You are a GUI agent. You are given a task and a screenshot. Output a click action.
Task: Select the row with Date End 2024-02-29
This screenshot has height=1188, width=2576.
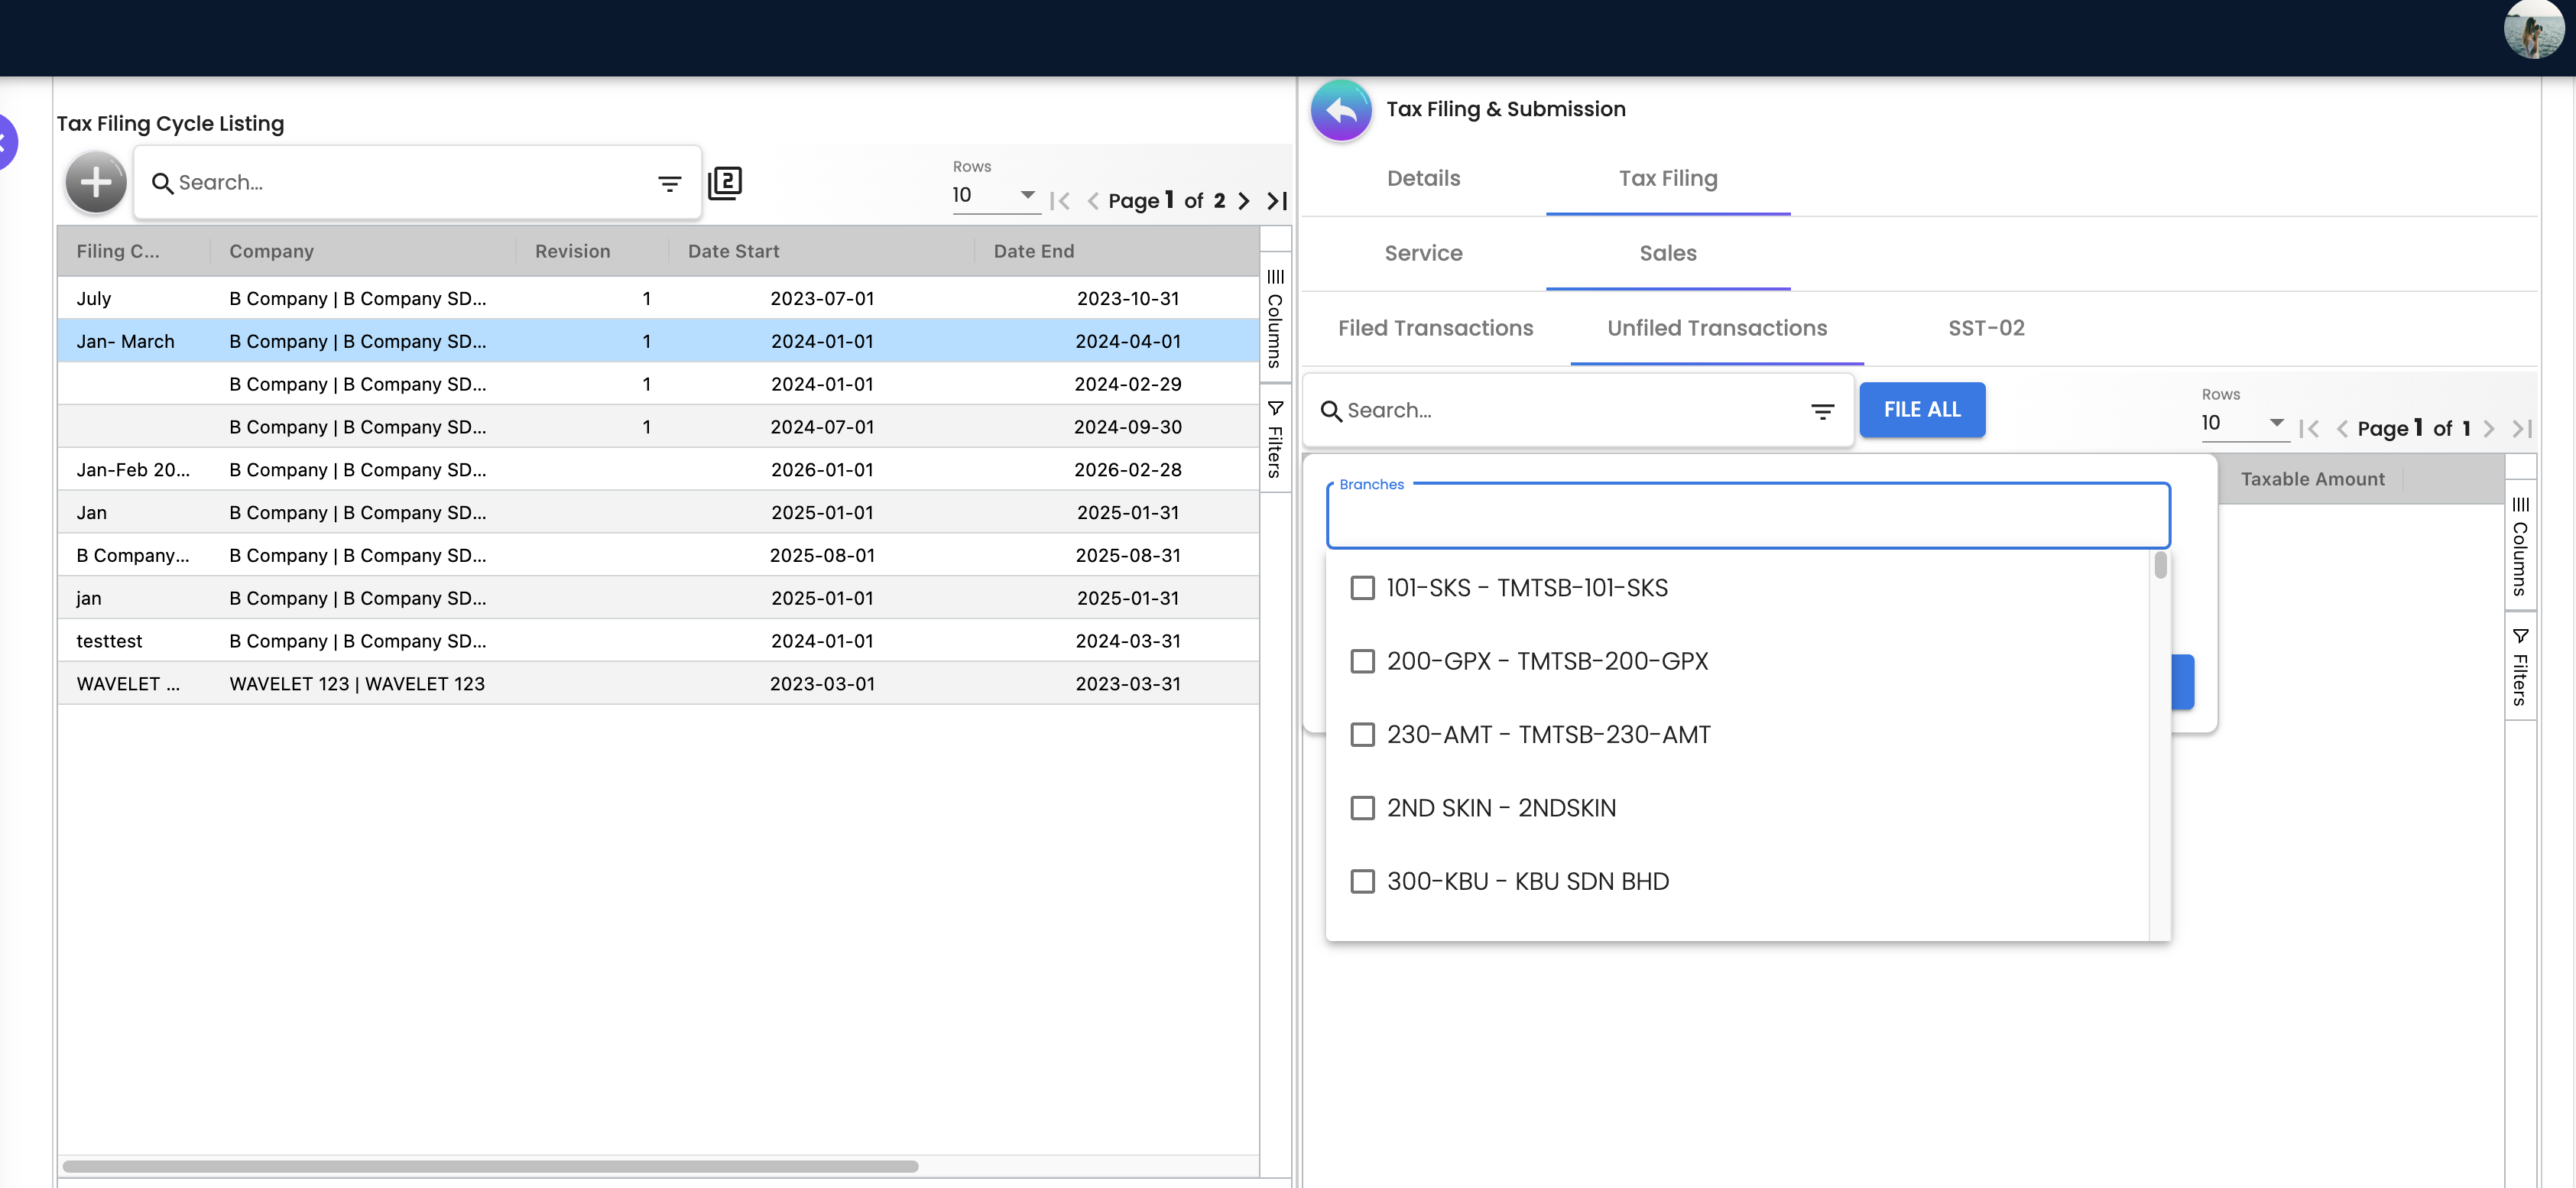pos(658,385)
